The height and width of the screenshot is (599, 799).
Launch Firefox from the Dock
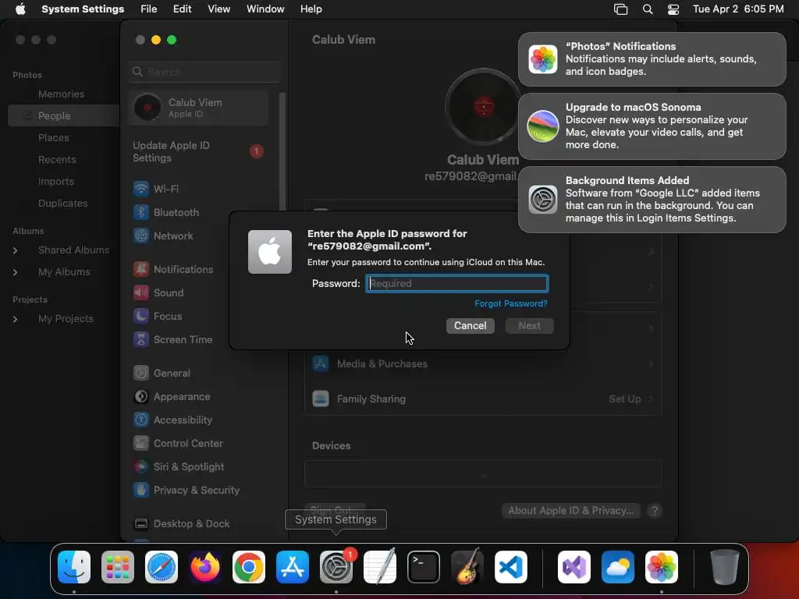click(205, 567)
